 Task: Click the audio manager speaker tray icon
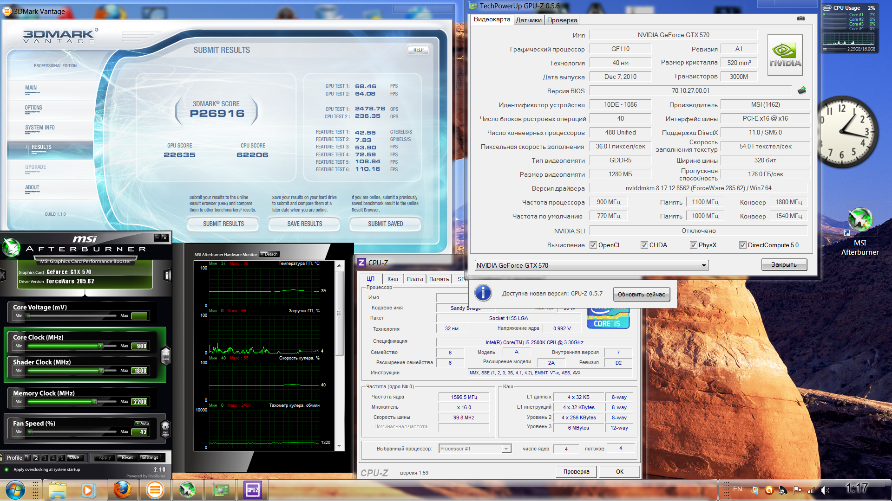(x=783, y=490)
